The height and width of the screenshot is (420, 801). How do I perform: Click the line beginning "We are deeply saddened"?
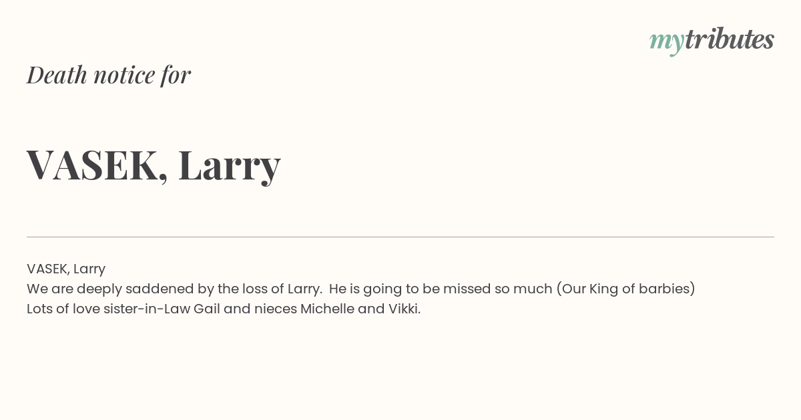361,289
